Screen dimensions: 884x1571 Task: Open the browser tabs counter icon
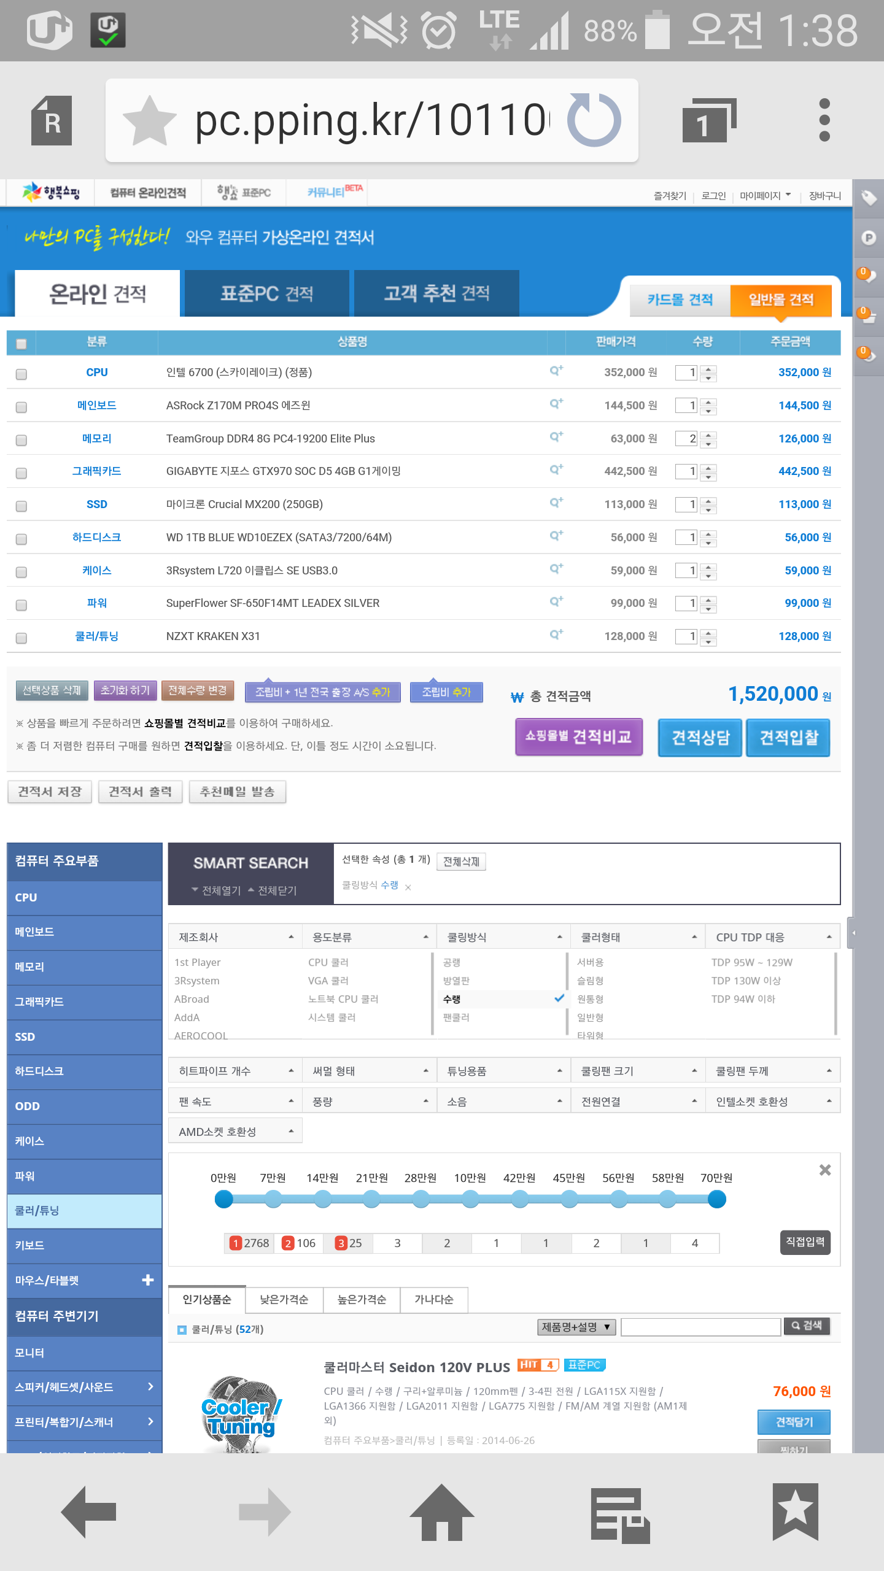[x=709, y=120]
